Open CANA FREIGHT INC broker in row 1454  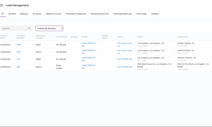click(x=89, y=52)
